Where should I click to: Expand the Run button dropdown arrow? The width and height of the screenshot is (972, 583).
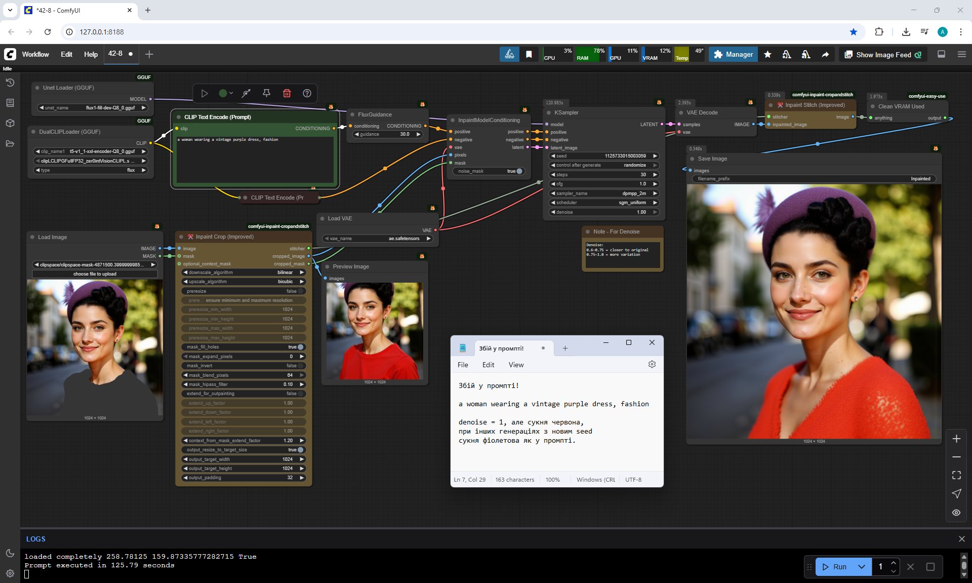pos(862,567)
